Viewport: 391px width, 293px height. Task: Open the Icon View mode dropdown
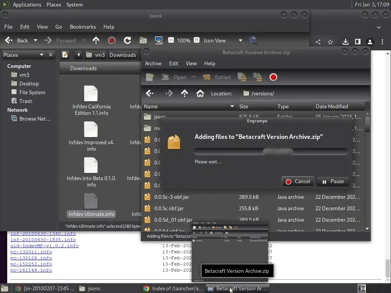pos(223,40)
